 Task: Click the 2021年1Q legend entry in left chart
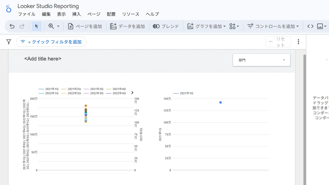pos(49,89)
